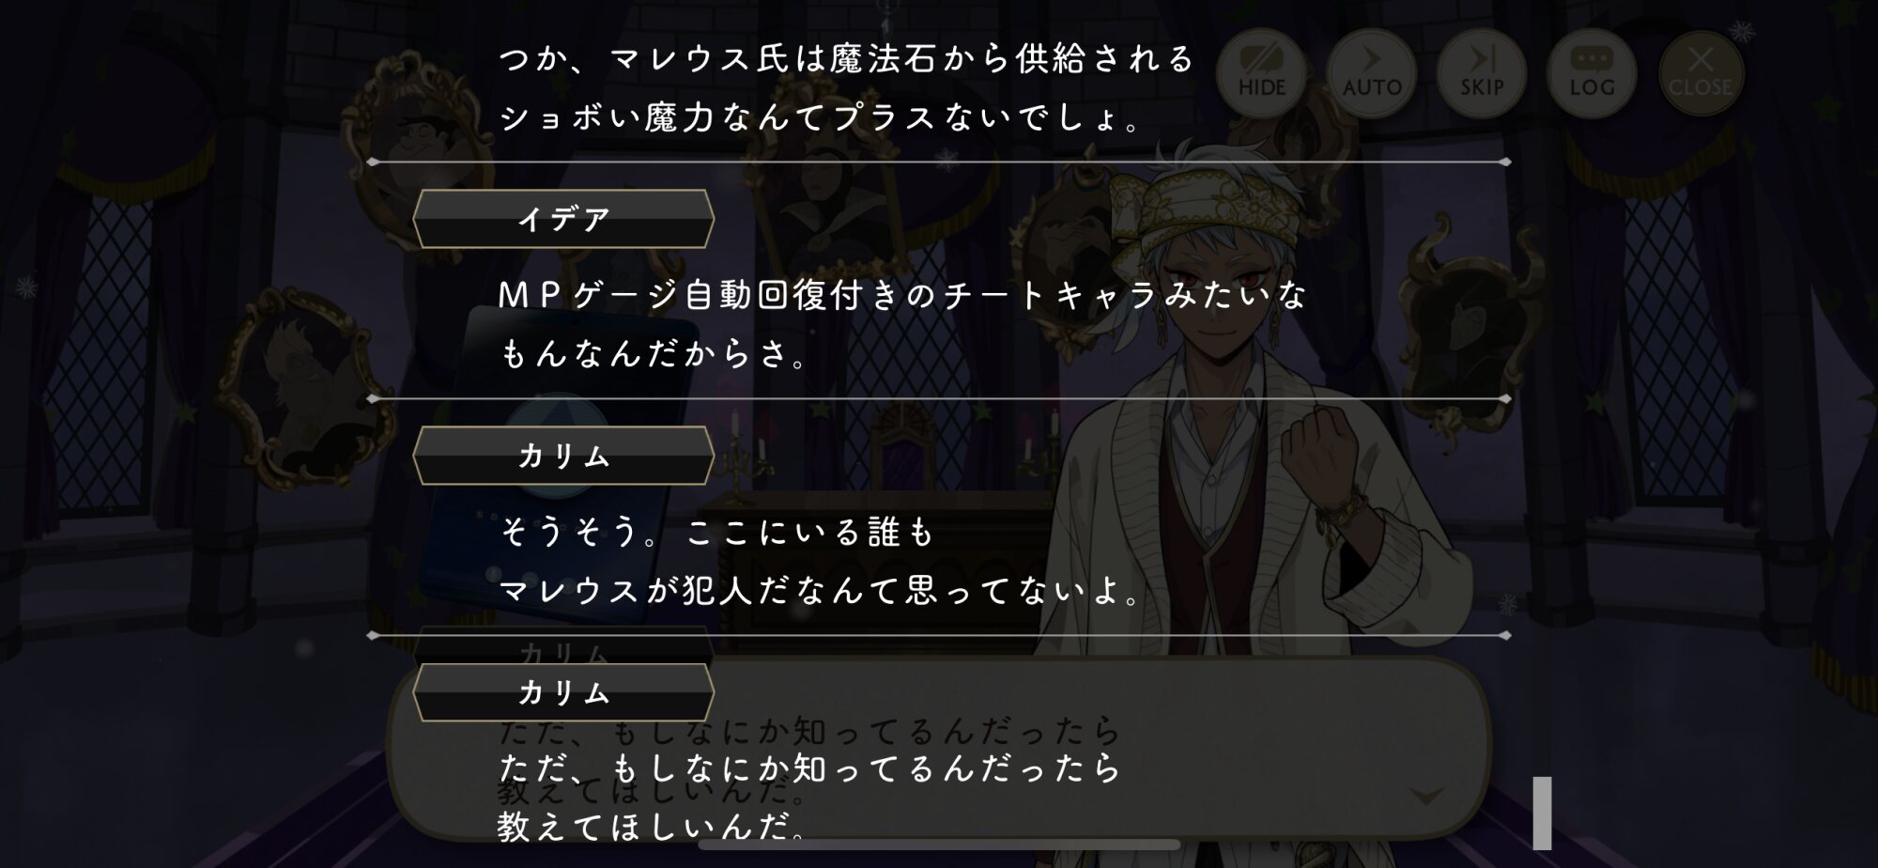Select the ＭＰゲージ自動回復付き log entry
This screenshot has width=1878, height=868.
click(x=901, y=324)
